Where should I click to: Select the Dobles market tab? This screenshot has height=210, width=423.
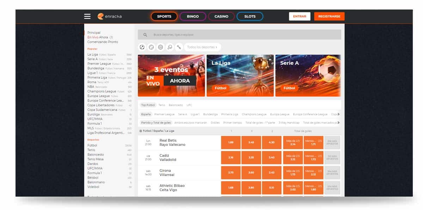click(x=215, y=123)
